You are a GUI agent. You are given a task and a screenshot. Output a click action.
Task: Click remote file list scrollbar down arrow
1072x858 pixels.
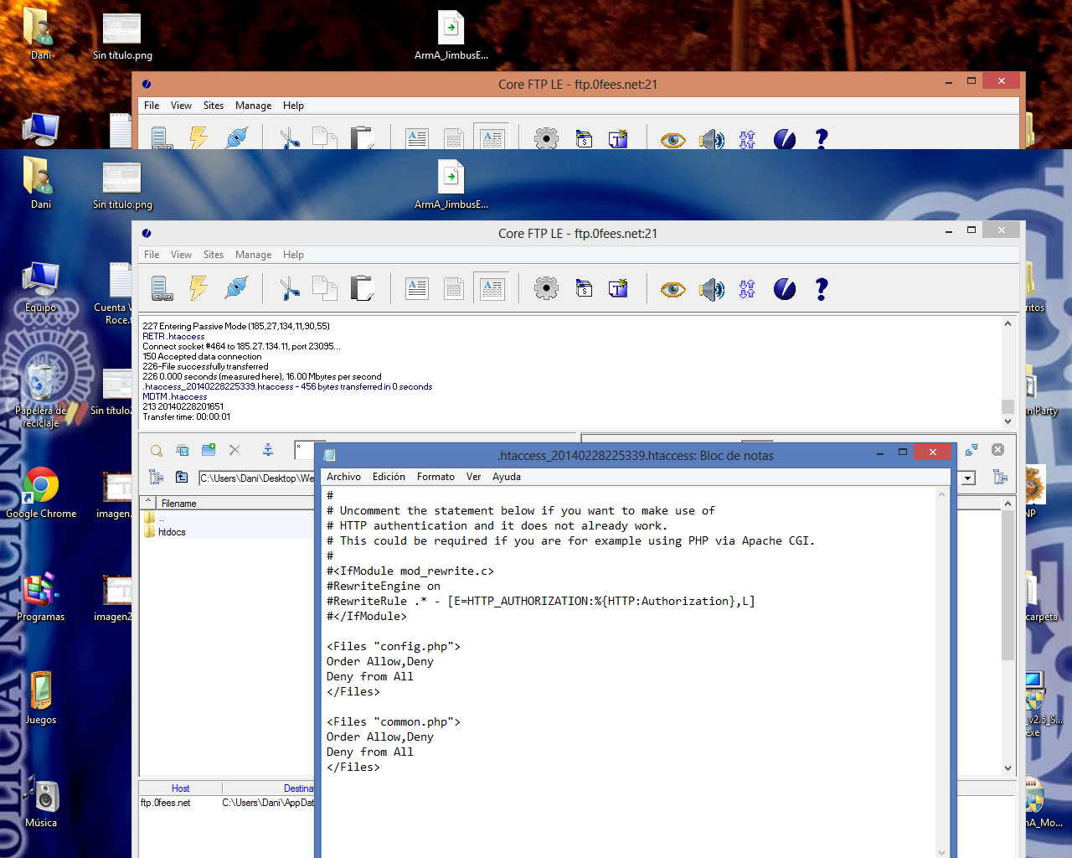1008,768
